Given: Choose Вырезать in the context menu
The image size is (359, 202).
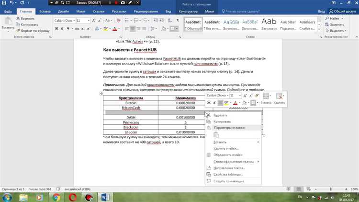Looking at the screenshot, I should 233,115.
